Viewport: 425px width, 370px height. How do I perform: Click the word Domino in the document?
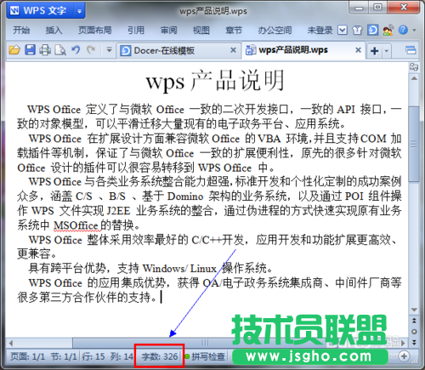point(185,196)
